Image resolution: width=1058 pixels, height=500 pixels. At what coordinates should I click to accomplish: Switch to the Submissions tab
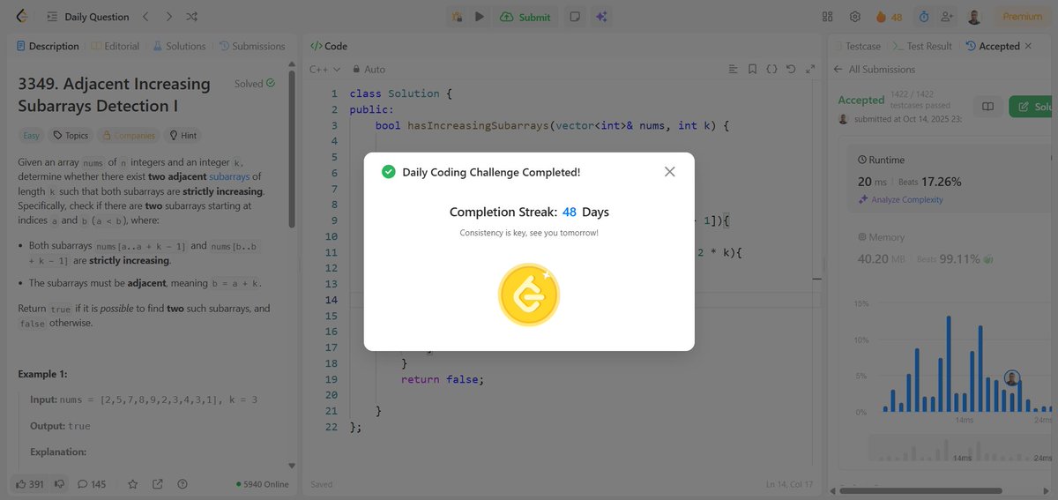point(252,46)
